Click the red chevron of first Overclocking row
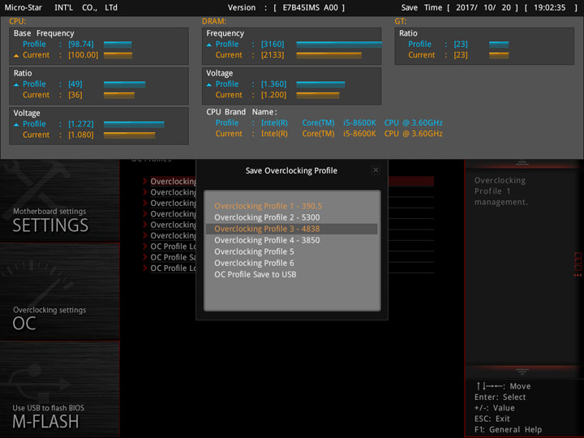 (145, 182)
